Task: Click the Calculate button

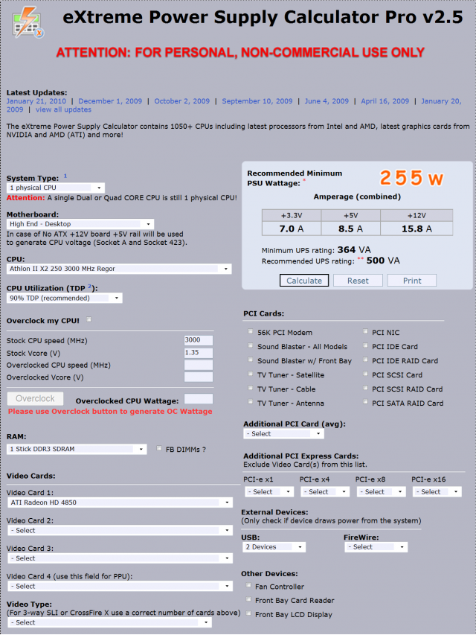Action: click(304, 281)
